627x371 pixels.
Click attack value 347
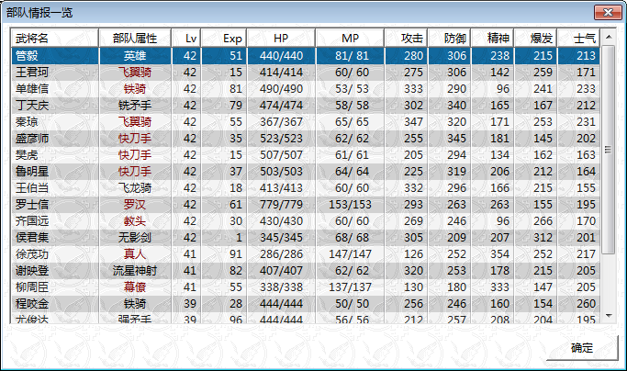coord(413,121)
